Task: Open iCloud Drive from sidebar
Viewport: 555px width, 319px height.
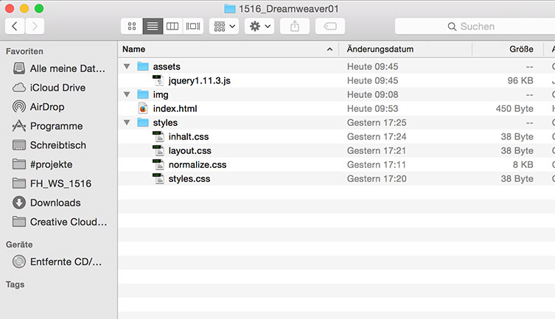Action: (x=57, y=88)
